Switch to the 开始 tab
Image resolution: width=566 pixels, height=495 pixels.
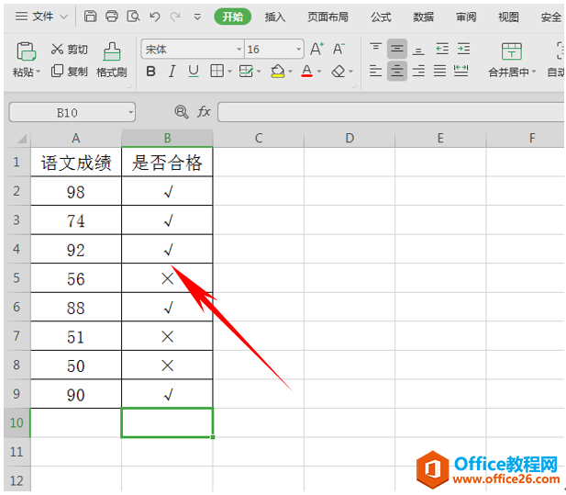coord(232,17)
